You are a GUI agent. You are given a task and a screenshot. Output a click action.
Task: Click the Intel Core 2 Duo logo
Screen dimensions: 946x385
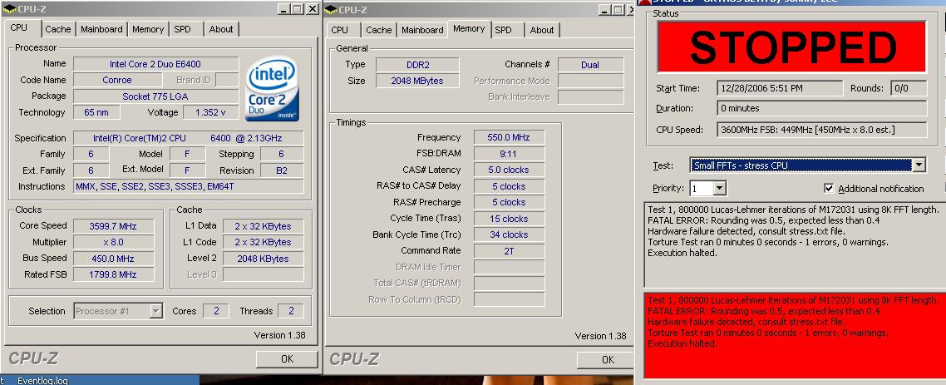pos(272,89)
